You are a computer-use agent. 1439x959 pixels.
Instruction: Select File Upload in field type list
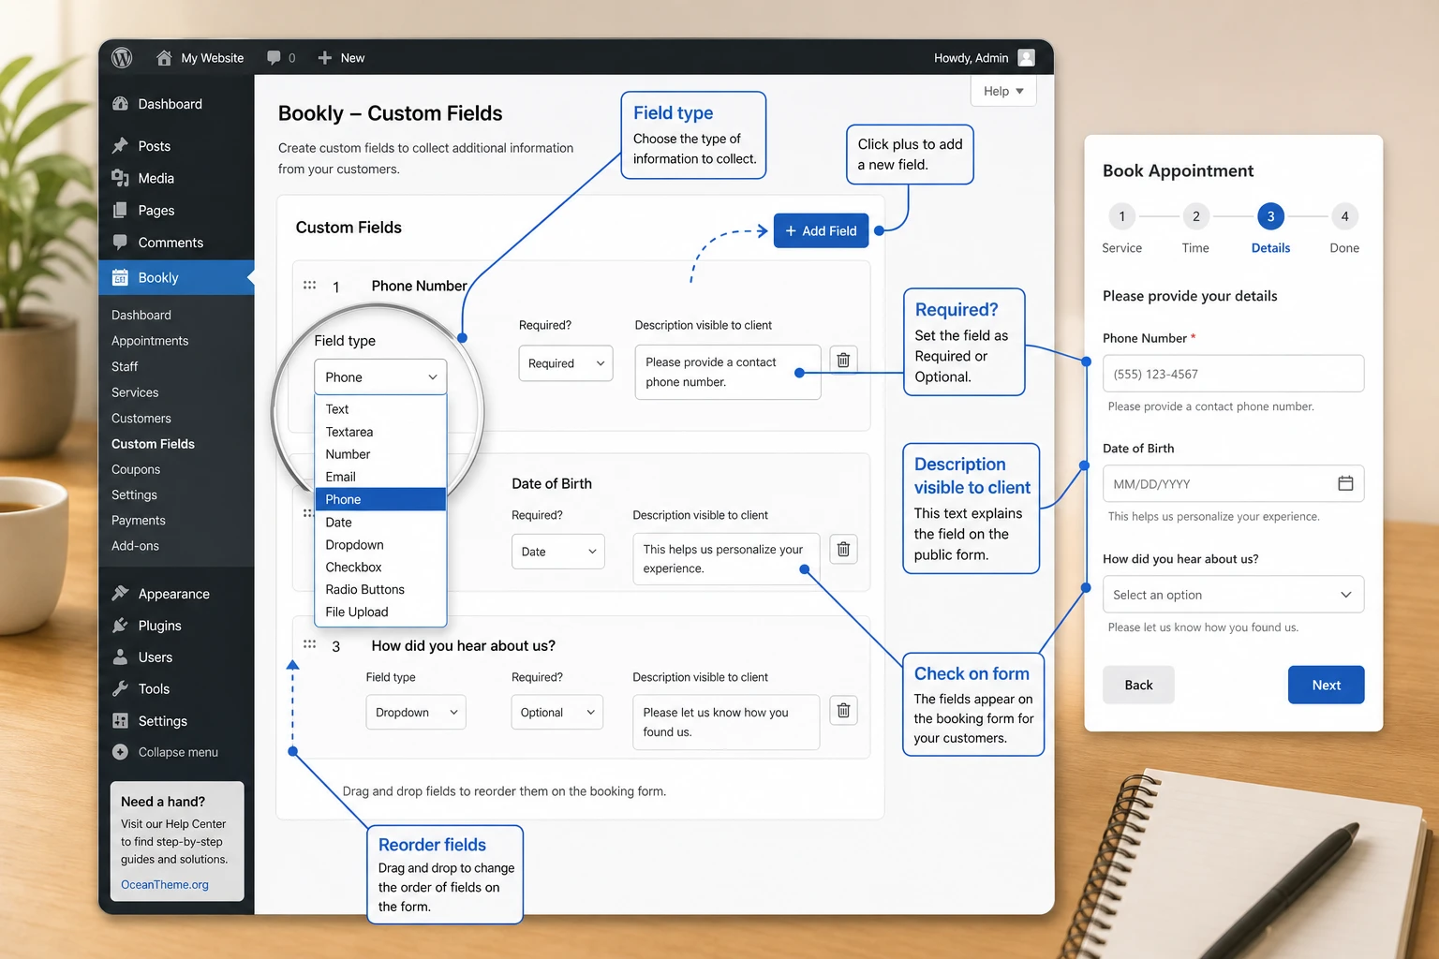(380, 612)
